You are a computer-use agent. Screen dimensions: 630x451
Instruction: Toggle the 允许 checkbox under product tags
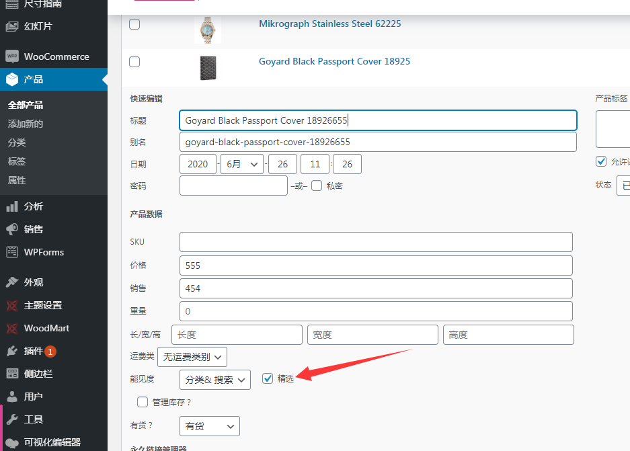[601, 161]
